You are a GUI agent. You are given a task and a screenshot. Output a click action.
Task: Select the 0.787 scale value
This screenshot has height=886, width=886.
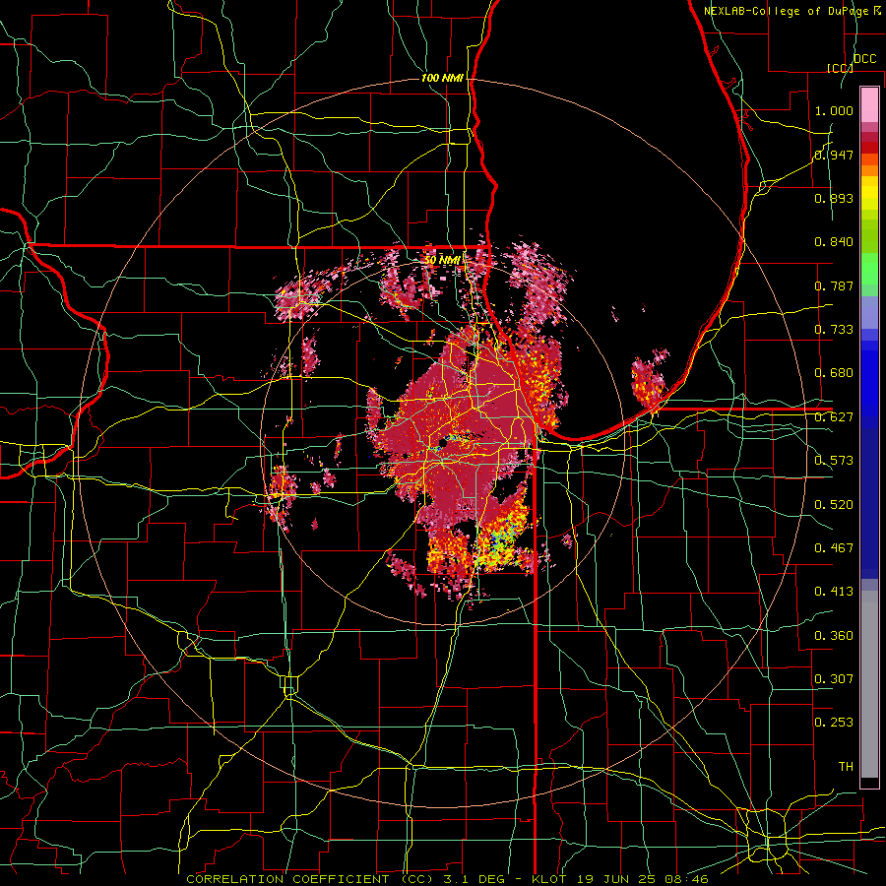834,285
